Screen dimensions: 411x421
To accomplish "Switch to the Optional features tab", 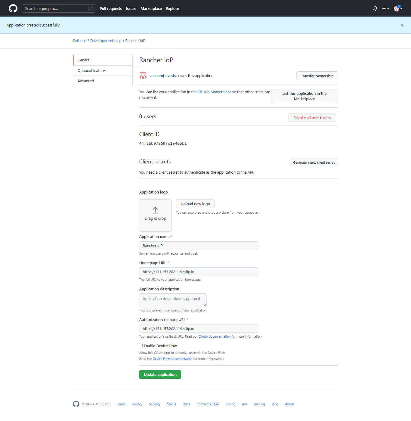I will pos(103,70).
